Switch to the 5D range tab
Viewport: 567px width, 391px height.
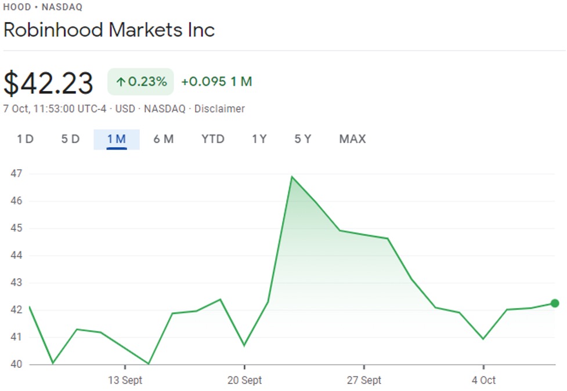70,139
